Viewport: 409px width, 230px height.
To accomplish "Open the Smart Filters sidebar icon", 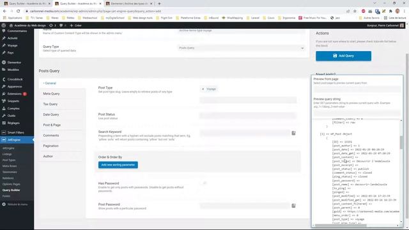I will (4, 132).
